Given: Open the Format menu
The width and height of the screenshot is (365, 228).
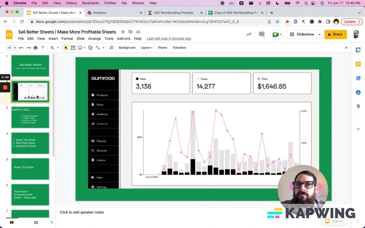Looking at the screenshot, I should [x=67, y=38].
